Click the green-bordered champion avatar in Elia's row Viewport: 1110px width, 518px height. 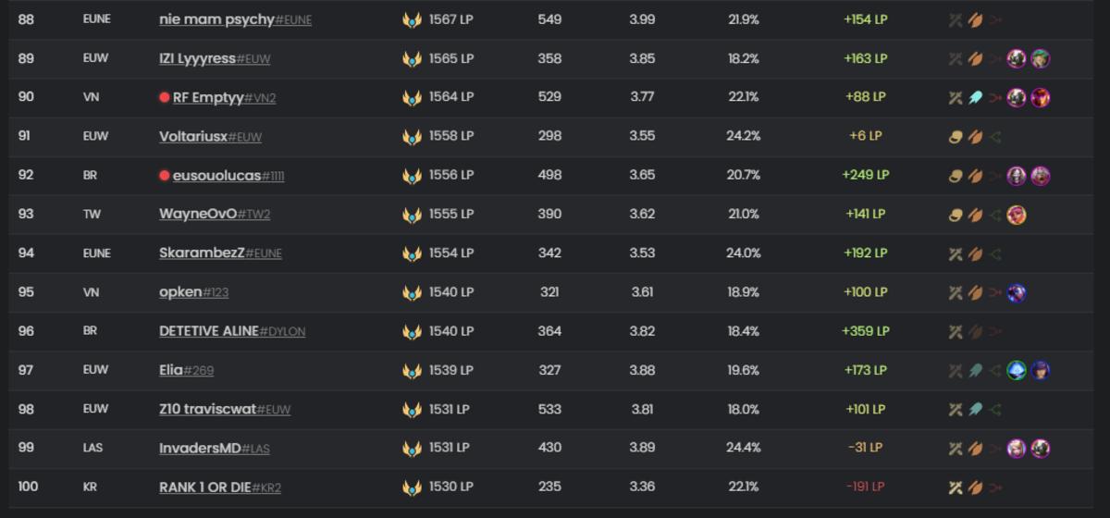[x=1016, y=371]
